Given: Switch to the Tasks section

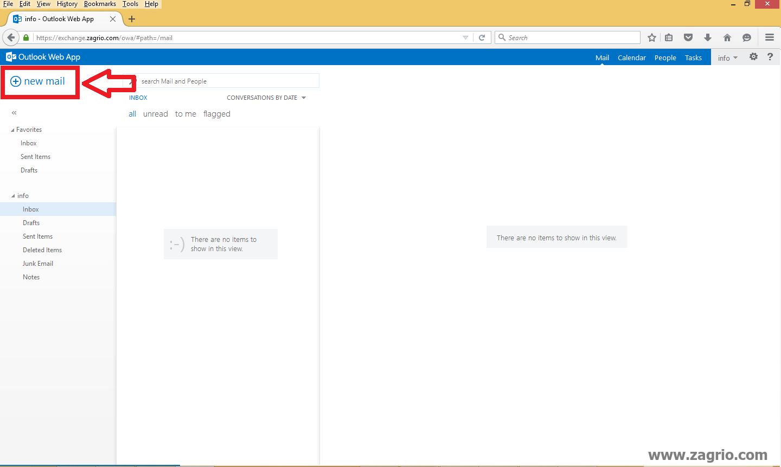Looking at the screenshot, I should 693,58.
